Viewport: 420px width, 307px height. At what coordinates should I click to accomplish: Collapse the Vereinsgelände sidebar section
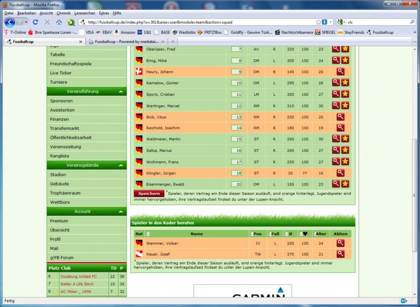click(x=121, y=165)
